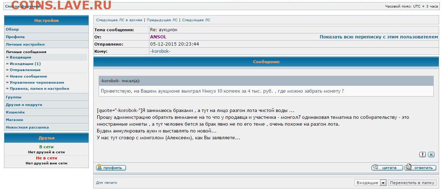This screenshot has width=442, height=191.
Task: Click the delete message X icon
Action: 431,155
